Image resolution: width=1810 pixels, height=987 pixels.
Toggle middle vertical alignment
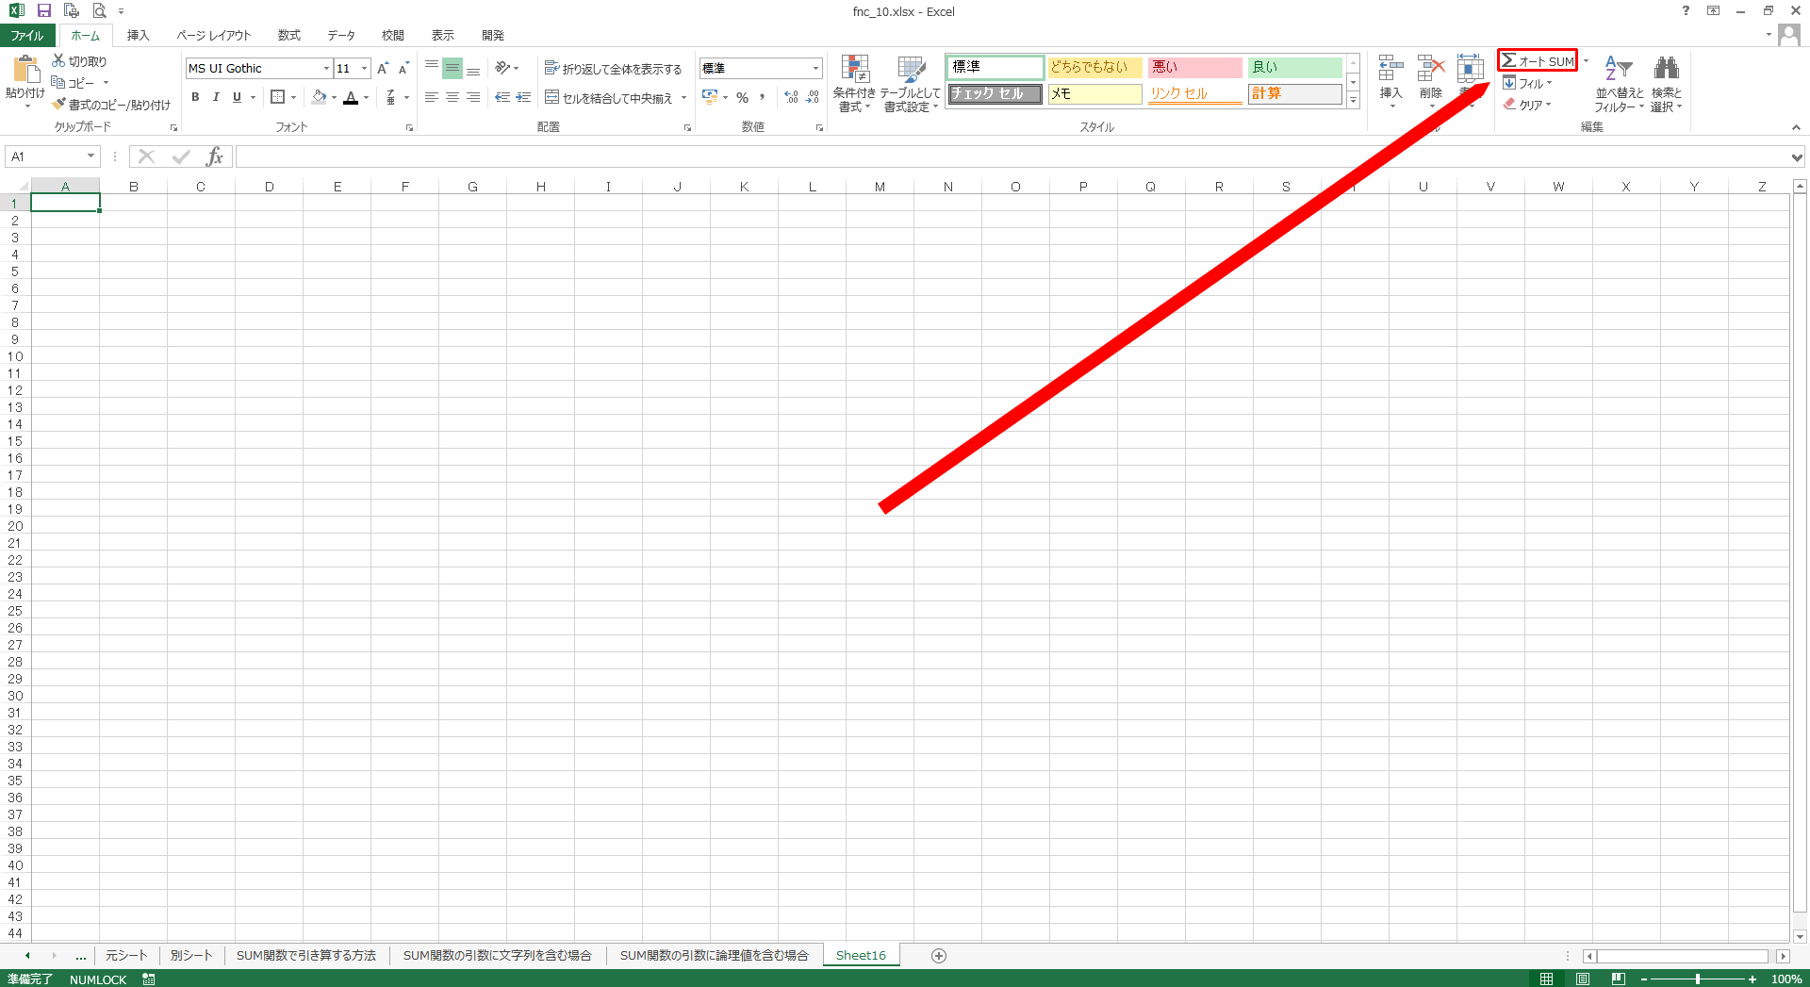[x=452, y=68]
